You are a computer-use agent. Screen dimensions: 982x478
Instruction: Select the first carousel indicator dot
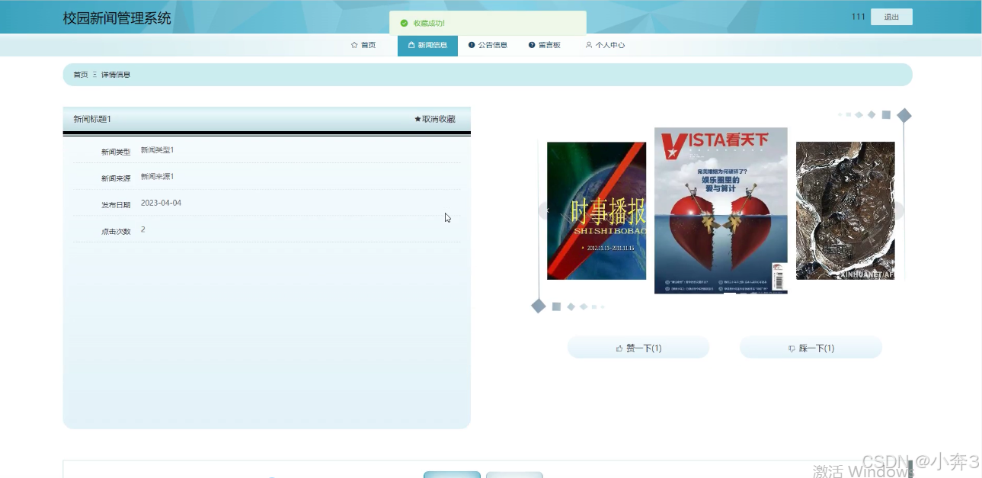(539, 306)
